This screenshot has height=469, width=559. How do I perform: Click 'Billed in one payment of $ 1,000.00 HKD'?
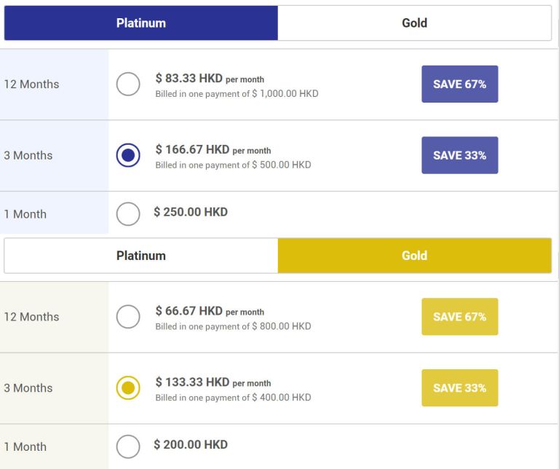tap(237, 94)
